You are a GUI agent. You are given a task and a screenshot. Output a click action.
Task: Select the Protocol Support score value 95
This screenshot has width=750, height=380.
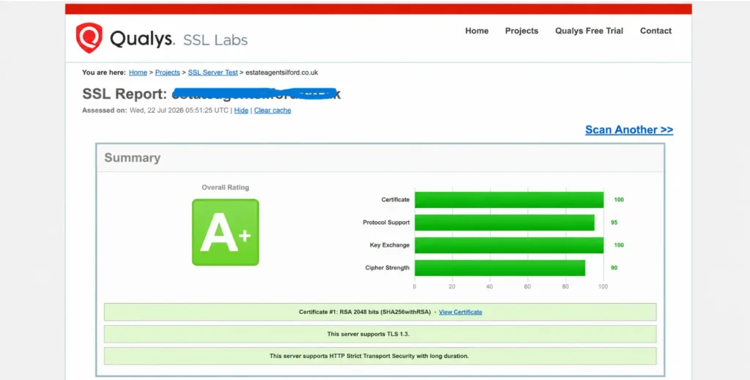614,223
